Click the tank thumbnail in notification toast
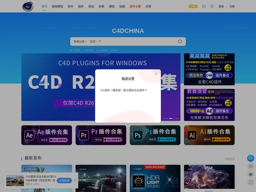The height and width of the screenshot is (192, 256). pyautogui.click(x=15, y=180)
